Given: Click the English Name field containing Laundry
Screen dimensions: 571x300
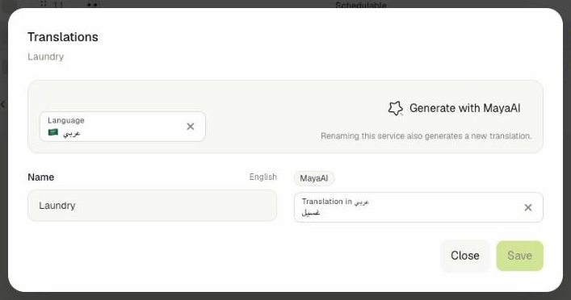Looking at the screenshot, I should click(152, 206).
